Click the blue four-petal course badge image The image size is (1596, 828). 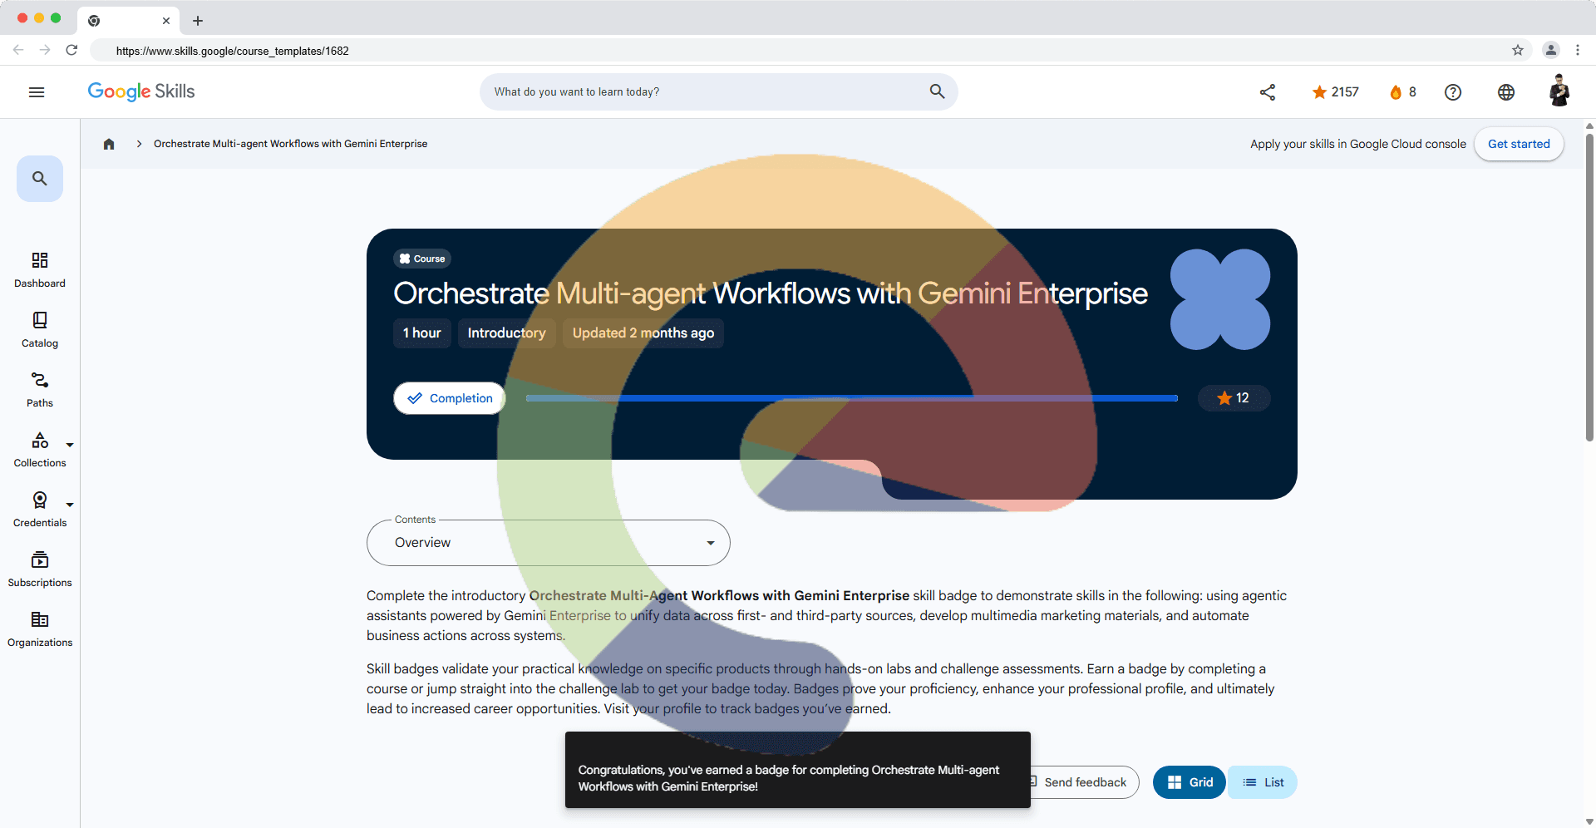coord(1220,299)
